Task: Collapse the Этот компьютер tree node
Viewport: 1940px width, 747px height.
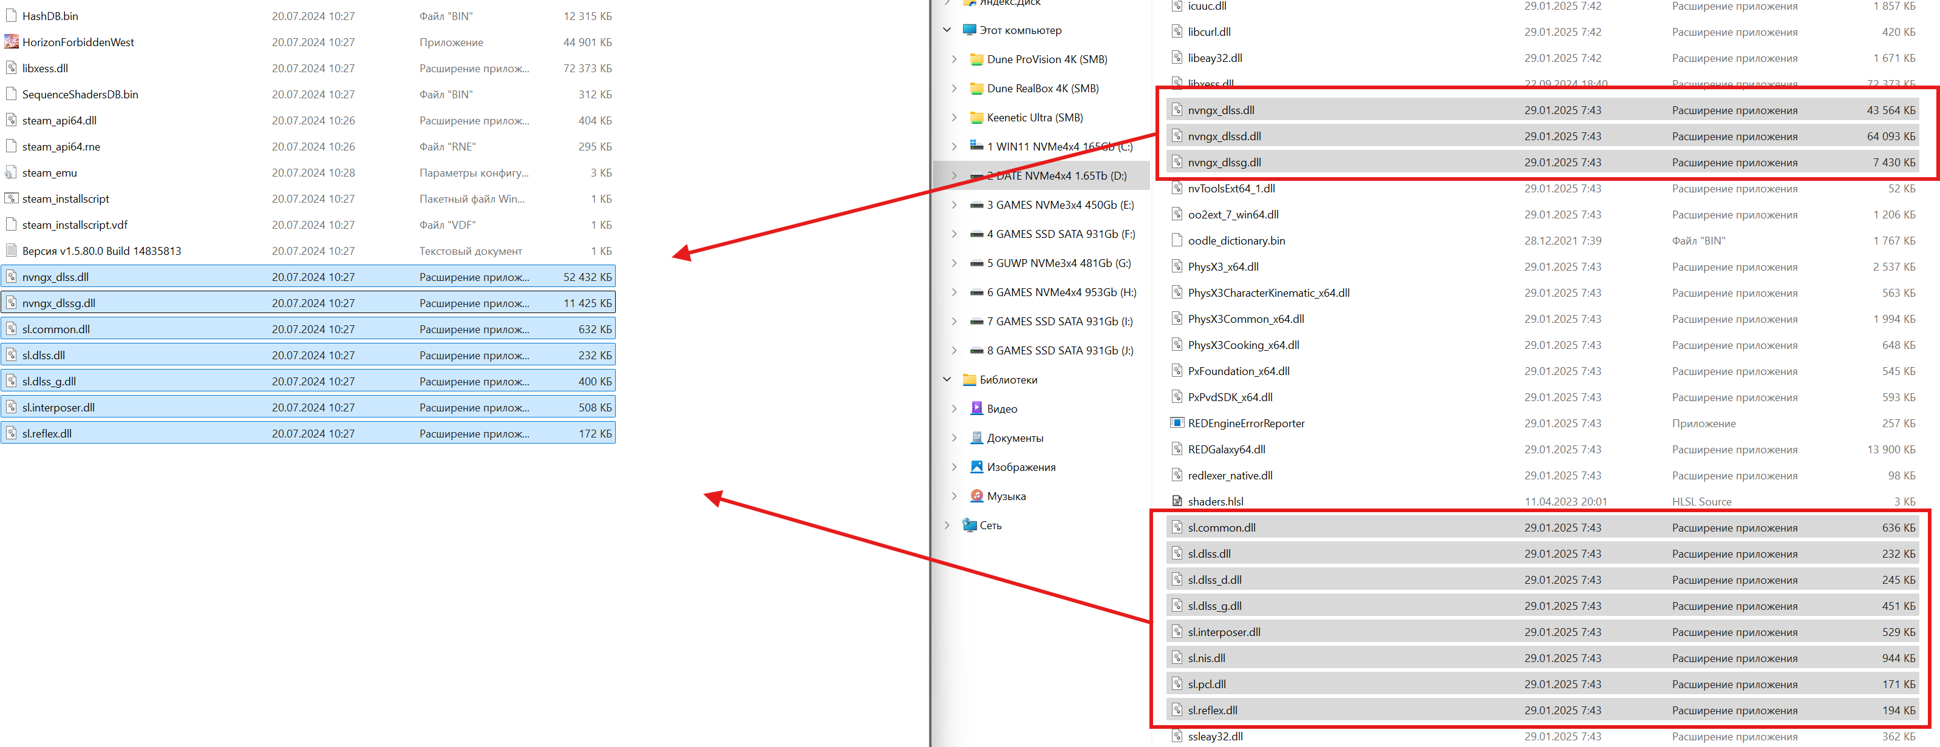Action: click(x=947, y=30)
